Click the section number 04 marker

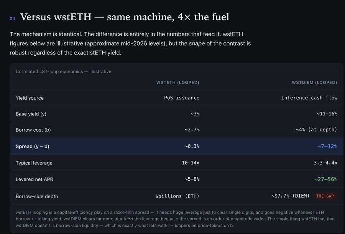click(12, 19)
